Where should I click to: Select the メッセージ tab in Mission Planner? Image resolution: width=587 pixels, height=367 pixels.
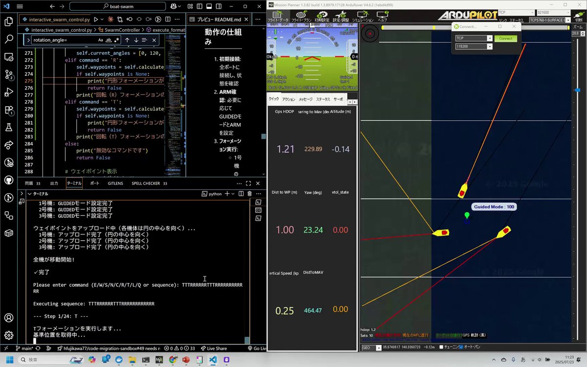[306, 99]
